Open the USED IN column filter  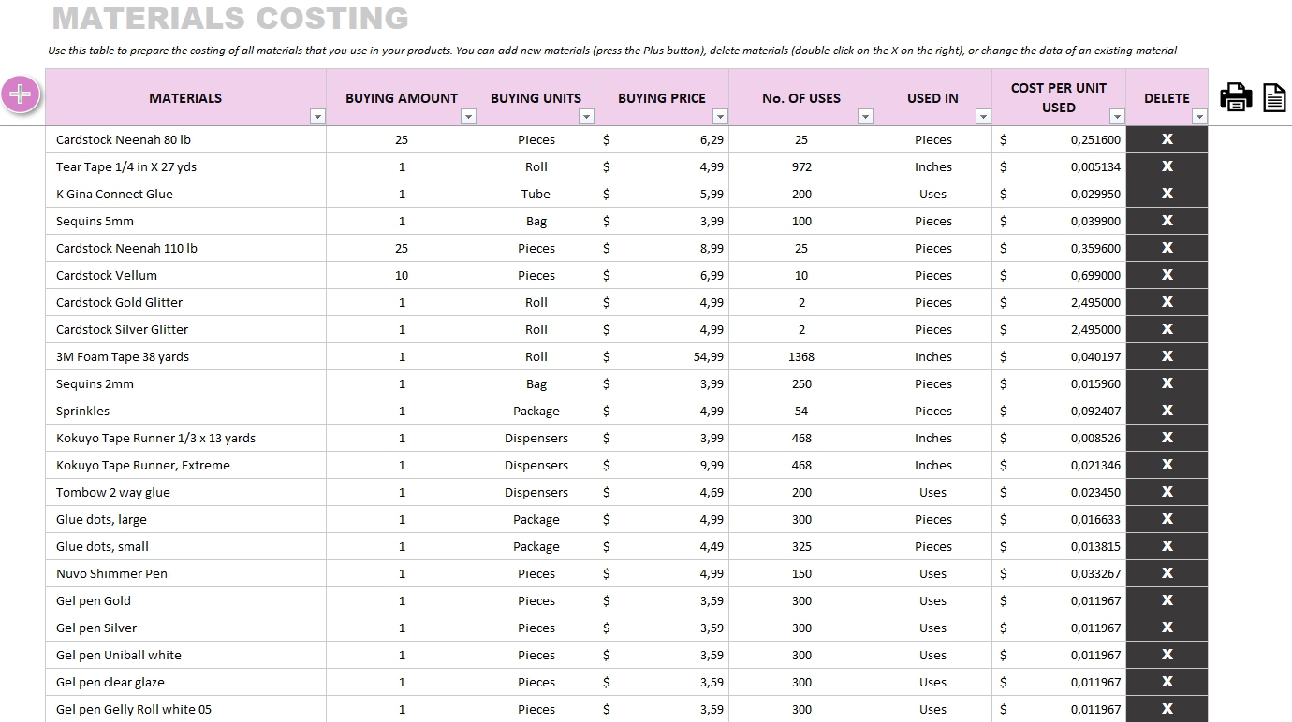[x=983, y=116]
